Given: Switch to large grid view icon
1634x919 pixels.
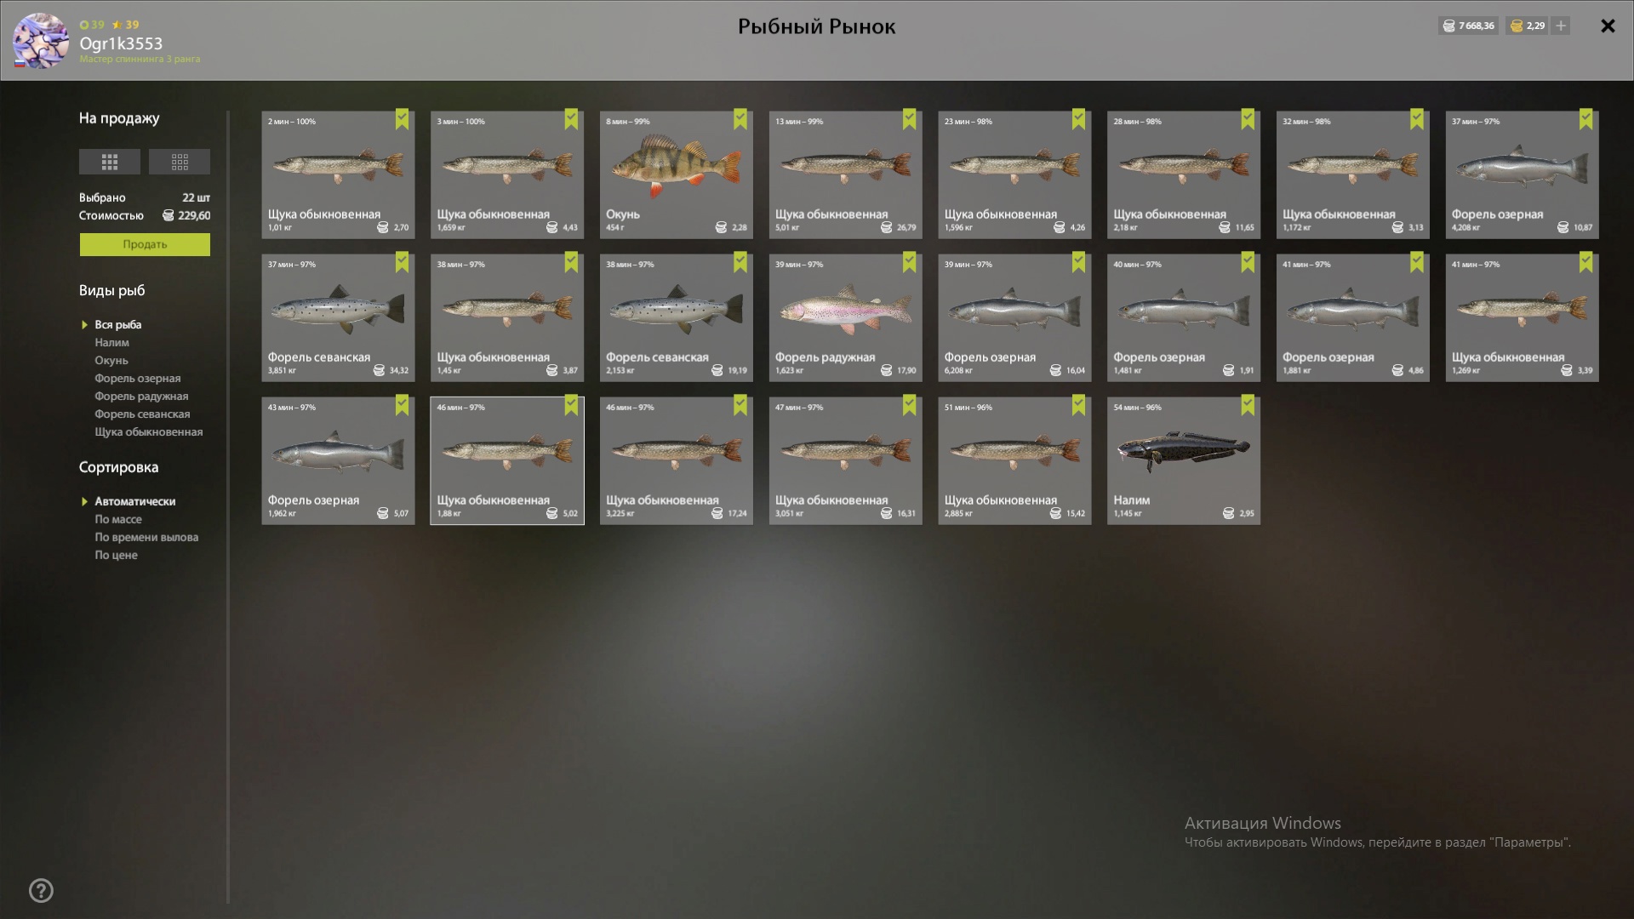Looking at the screenshot, I should click(x=110, y=162).
